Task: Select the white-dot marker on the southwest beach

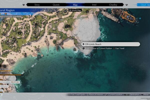Action: pyautogui.click(x=25, y=56)
